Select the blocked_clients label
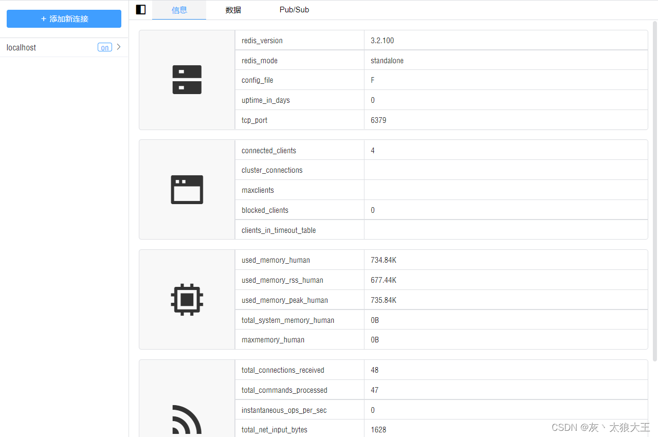The width and height of the screenshot is (658, 437). coord(265,210)
